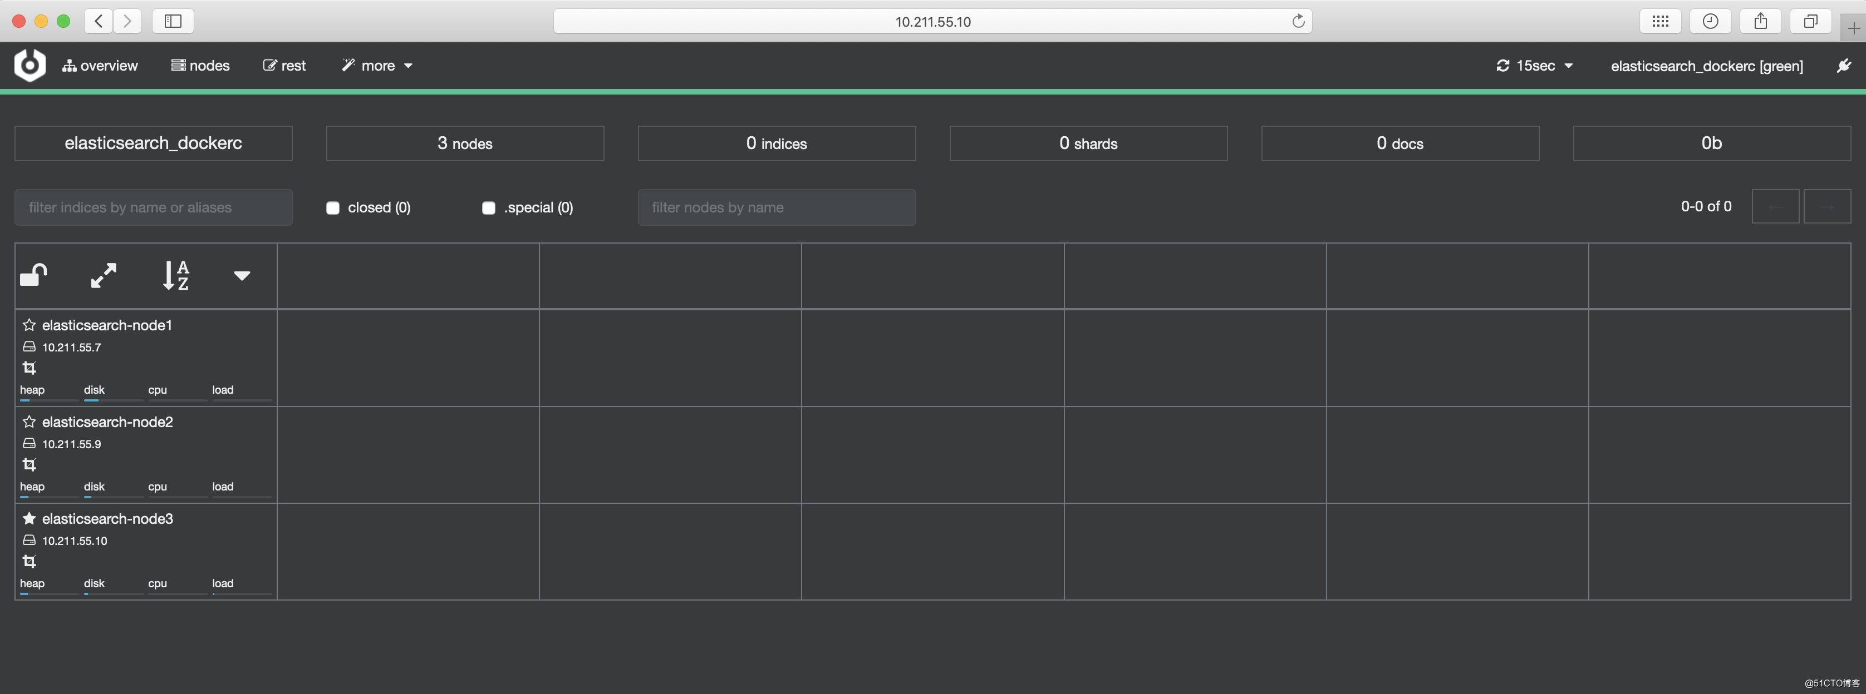This screenshot has width=1866, height=694.
Task: Toggle the .special (0) checkbox
Action: pos(489,209)
